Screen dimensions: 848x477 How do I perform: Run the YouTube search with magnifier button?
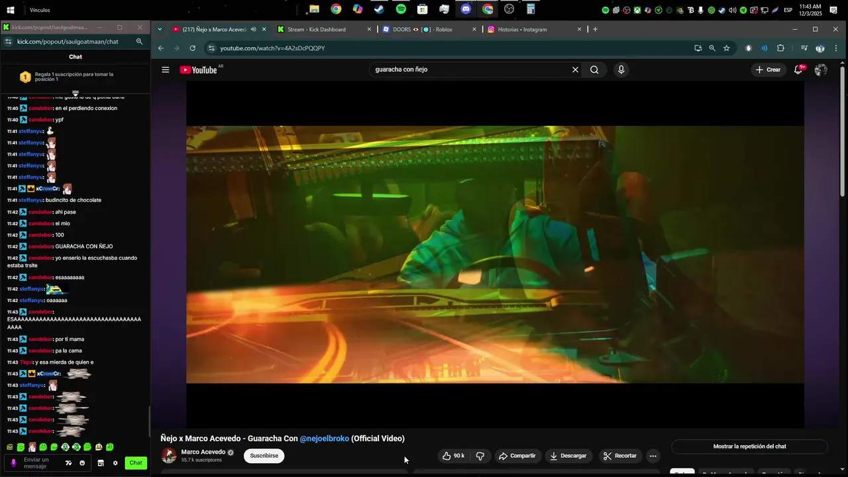pos(594,70)
